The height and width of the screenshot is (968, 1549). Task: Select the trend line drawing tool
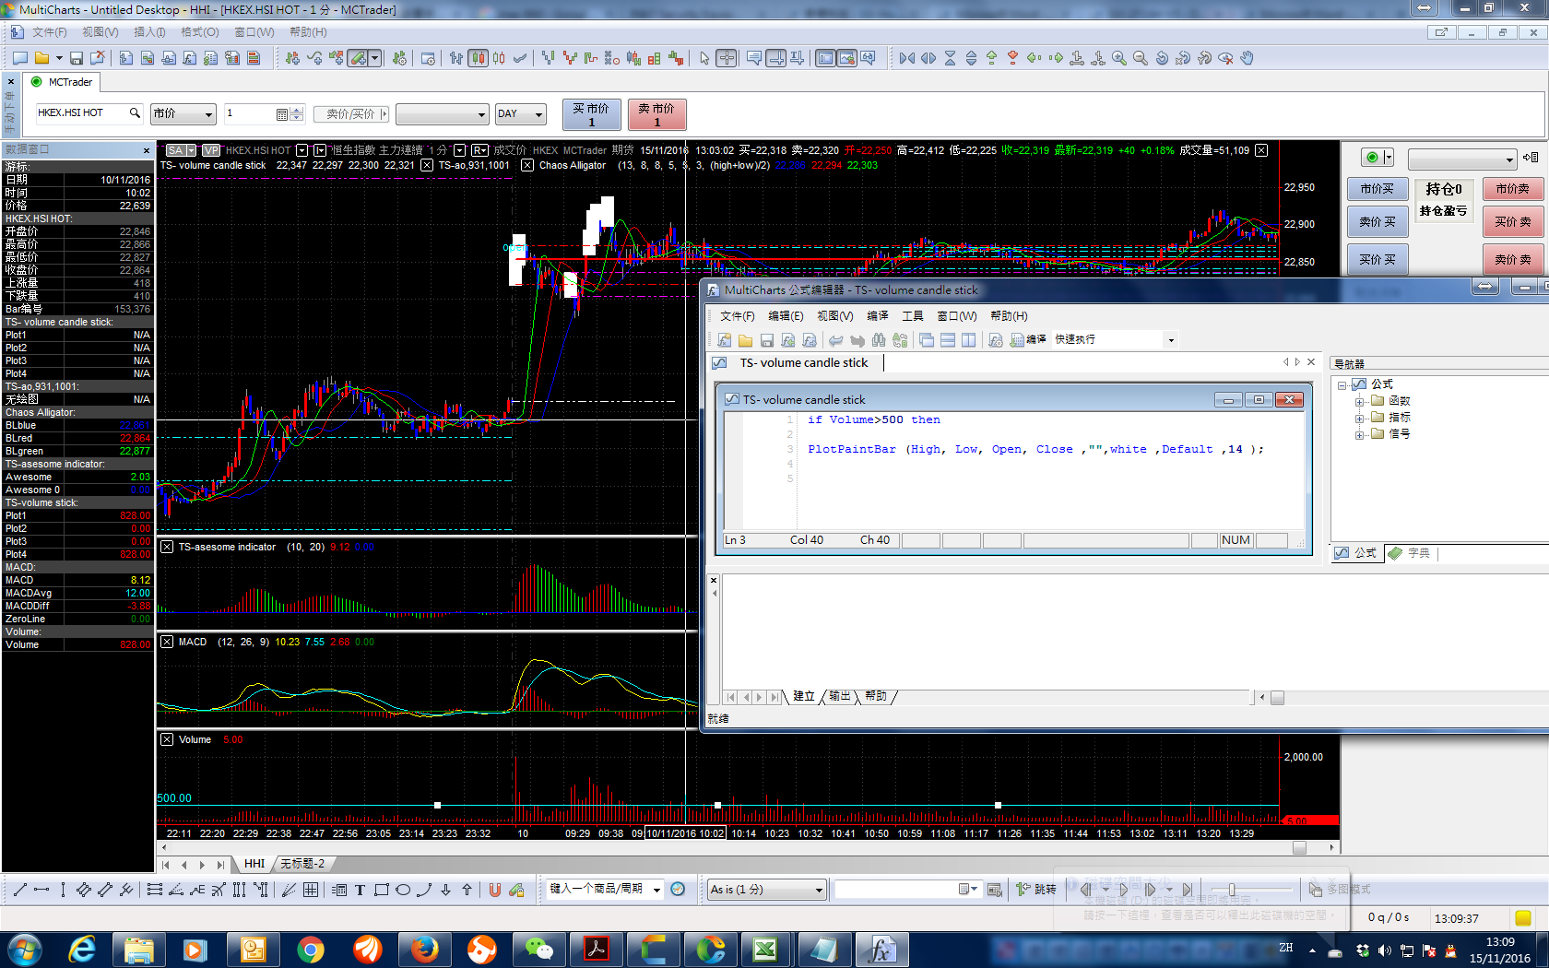pos(20,890)
